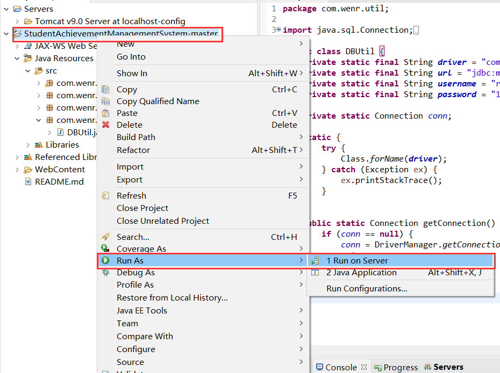The height and width of the screenshot is (373, 500).
Task: Click the Java Application icon in submenu
Action: pos(315,272)
